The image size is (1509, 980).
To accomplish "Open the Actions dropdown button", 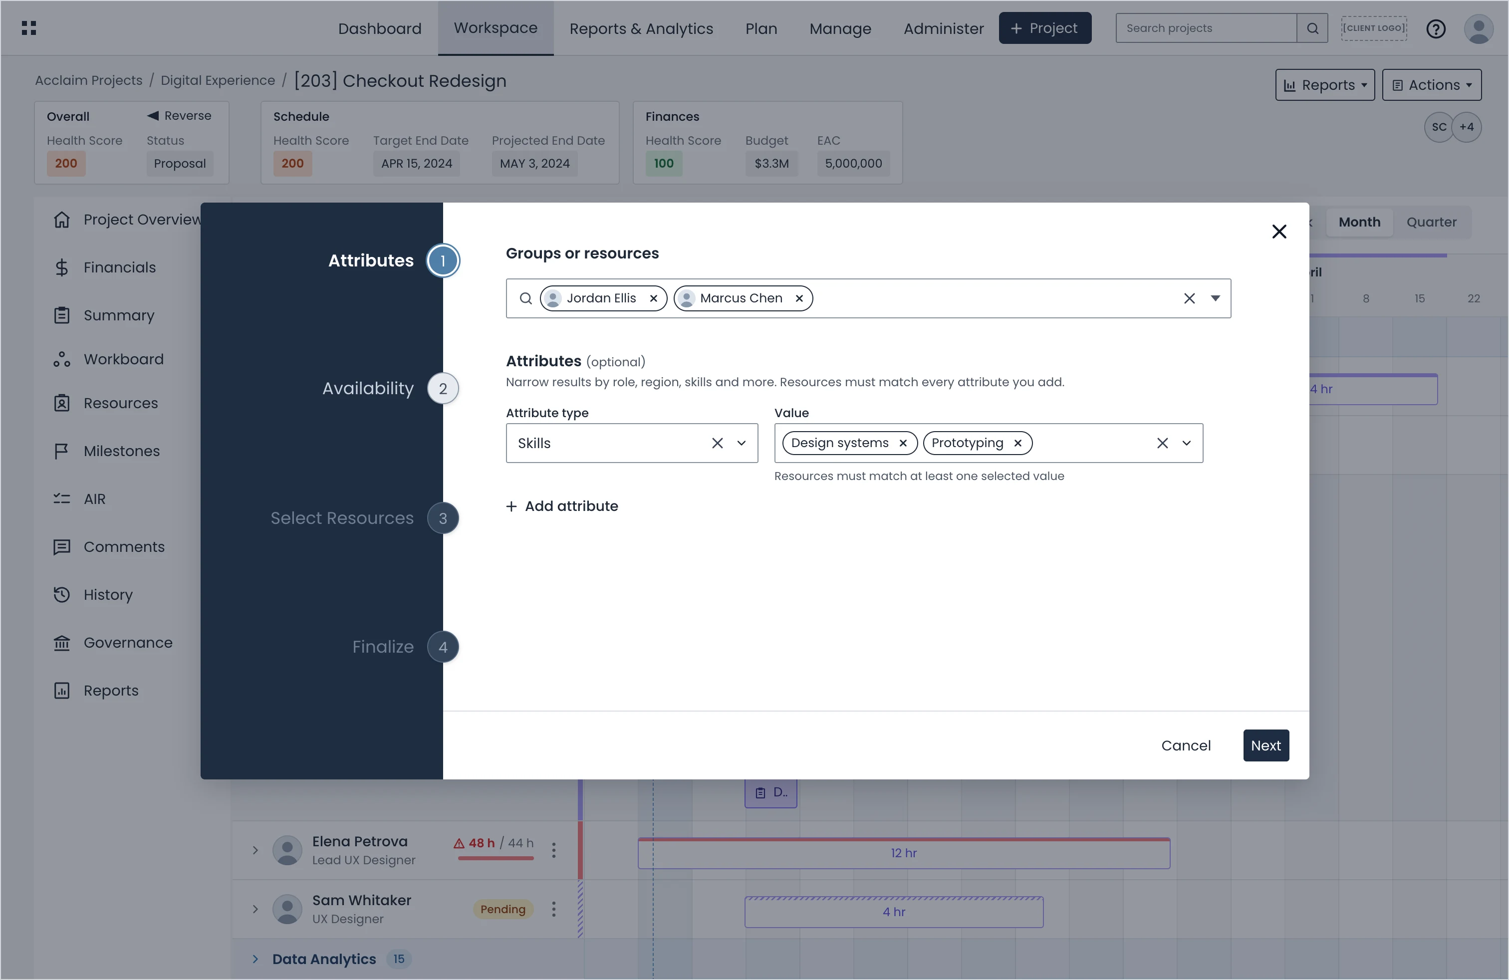I will (x=1432, y=85).
